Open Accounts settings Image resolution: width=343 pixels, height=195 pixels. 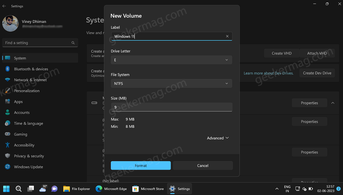[x=40, y=112]
